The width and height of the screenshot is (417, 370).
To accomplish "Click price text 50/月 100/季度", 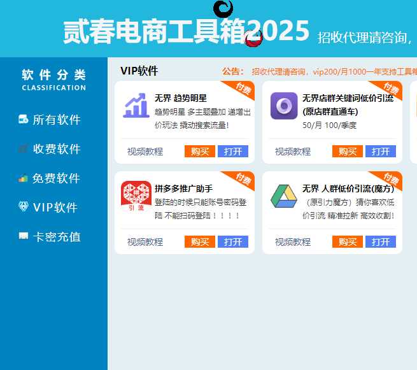I will (x=329, y=125).
